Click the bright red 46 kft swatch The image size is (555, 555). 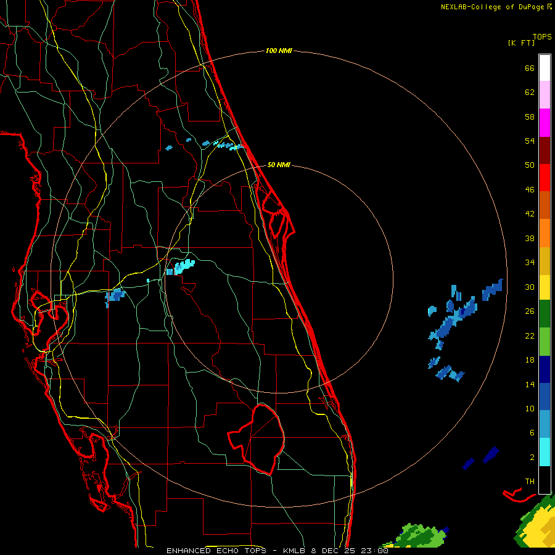tap(545, 178)
